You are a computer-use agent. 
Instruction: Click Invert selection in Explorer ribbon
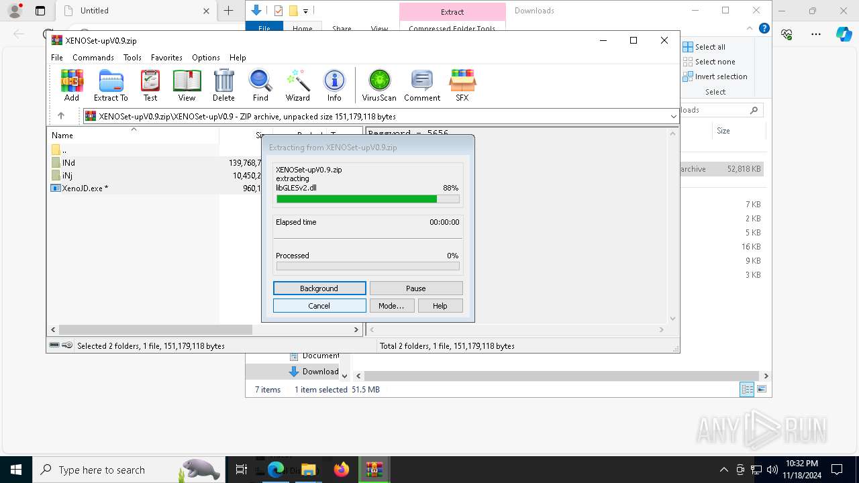tap(715, 76)
